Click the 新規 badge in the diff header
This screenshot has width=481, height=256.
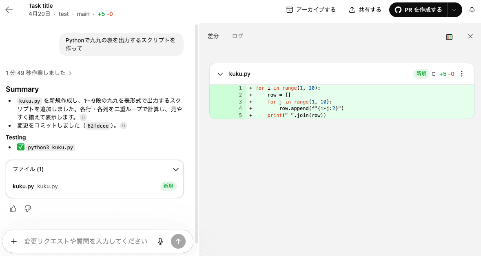pos(421,74)
